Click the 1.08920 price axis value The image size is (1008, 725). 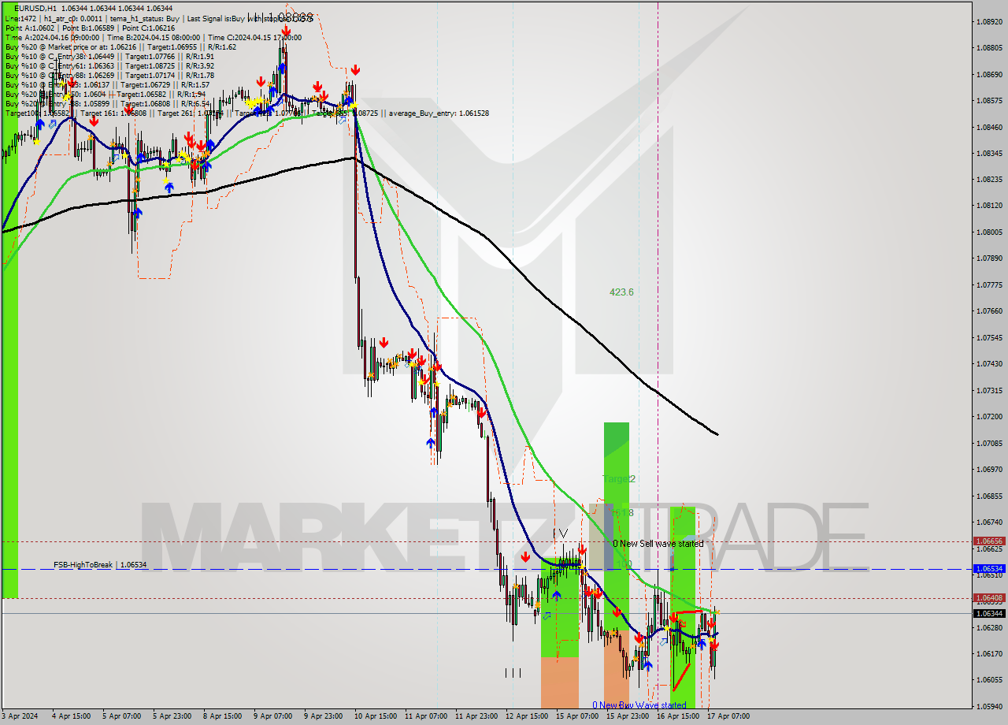(x=989, y=22)
